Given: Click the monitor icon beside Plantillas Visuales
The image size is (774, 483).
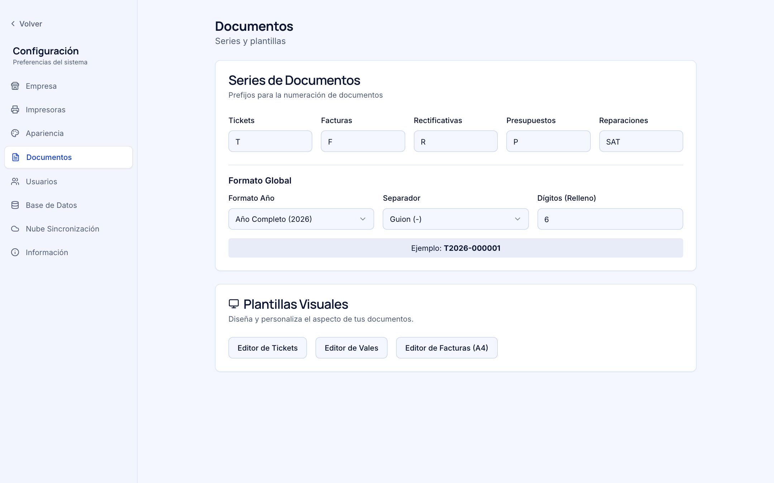Looking at the screenshot, I should pyautogui.click(x=234, y=304).
